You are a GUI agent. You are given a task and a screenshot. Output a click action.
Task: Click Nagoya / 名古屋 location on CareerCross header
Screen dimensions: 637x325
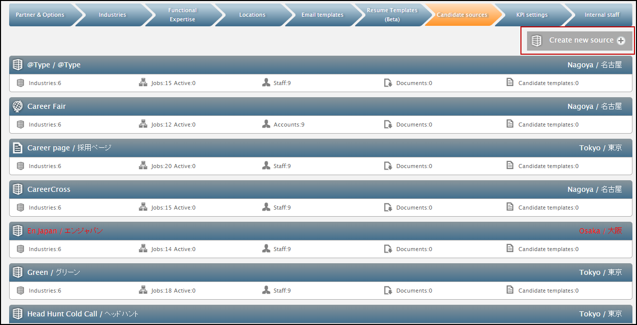click(x=594, y=189)
